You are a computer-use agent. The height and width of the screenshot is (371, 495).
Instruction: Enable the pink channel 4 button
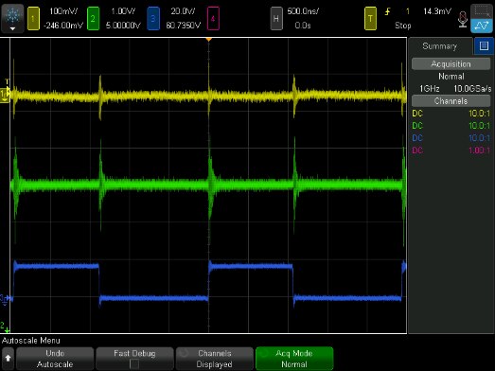click(213, 19)
